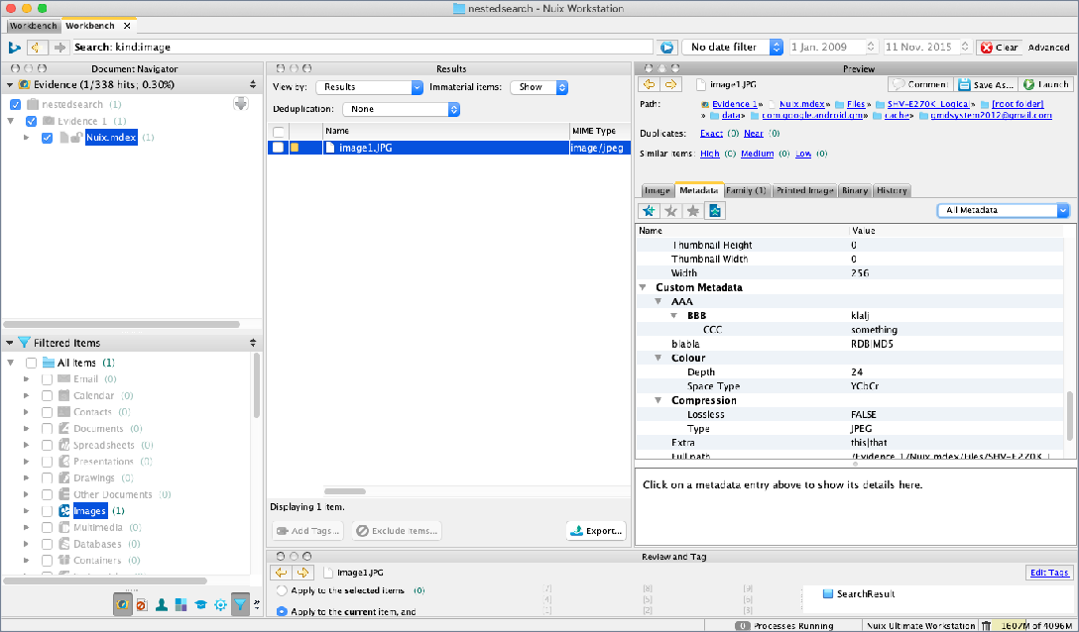The image size is (1079, 632).
Task: Go to next item in Preview pane
Action: [x=670, y=84]
